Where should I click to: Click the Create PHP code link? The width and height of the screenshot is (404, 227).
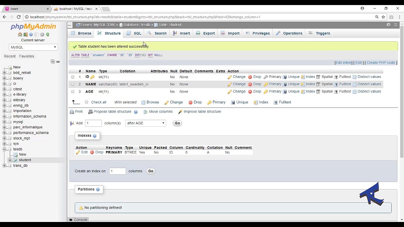click(381, 63)
